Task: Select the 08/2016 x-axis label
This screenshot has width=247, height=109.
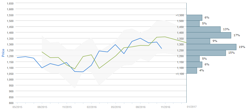Action: pyautogui.click(x=140, y=107)
